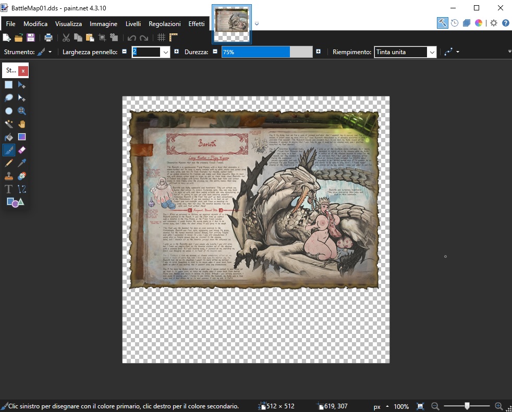Select the Move Selected Pixels tool
This screenshot has width=512, height=412.
pyautogui.click(x=21, y=85)
